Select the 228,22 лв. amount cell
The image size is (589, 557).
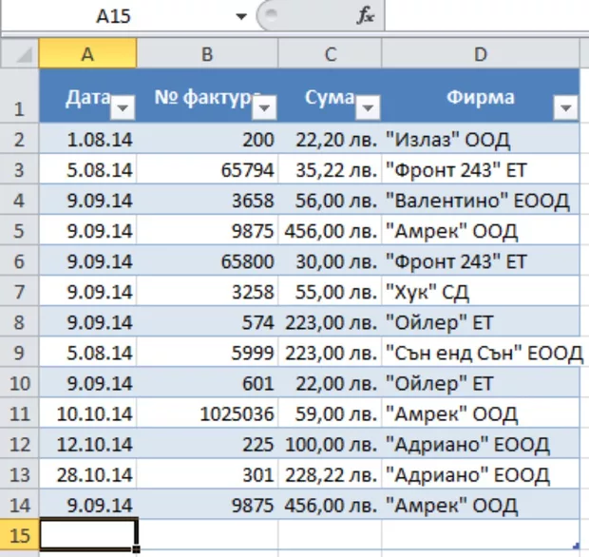pos(330,474)
